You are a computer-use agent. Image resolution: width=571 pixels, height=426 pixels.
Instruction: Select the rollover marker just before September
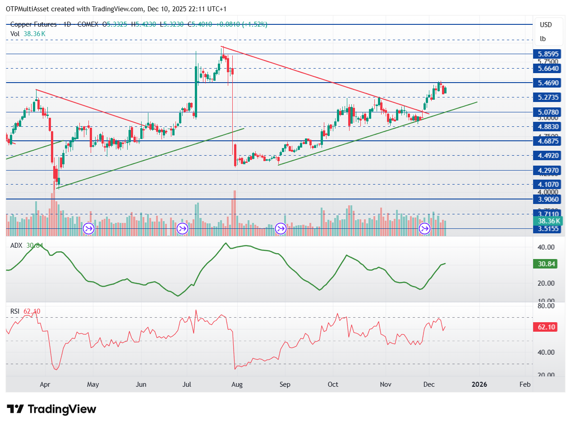(281, 229)
